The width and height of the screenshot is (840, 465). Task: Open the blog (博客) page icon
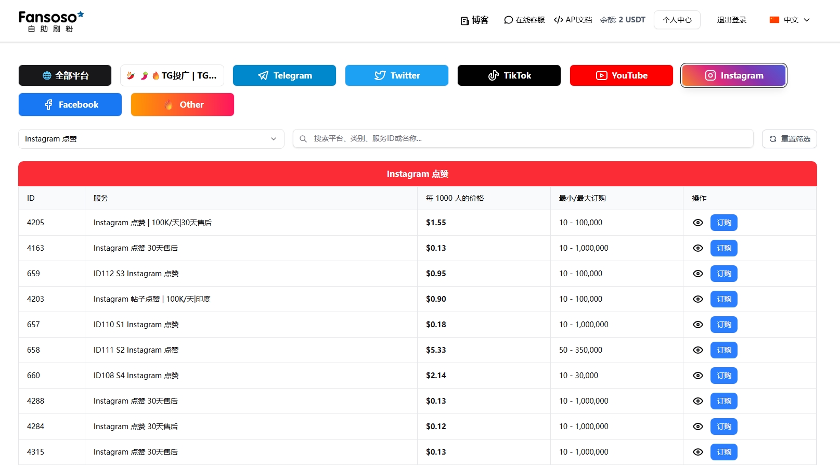click(x=465, y=21)
